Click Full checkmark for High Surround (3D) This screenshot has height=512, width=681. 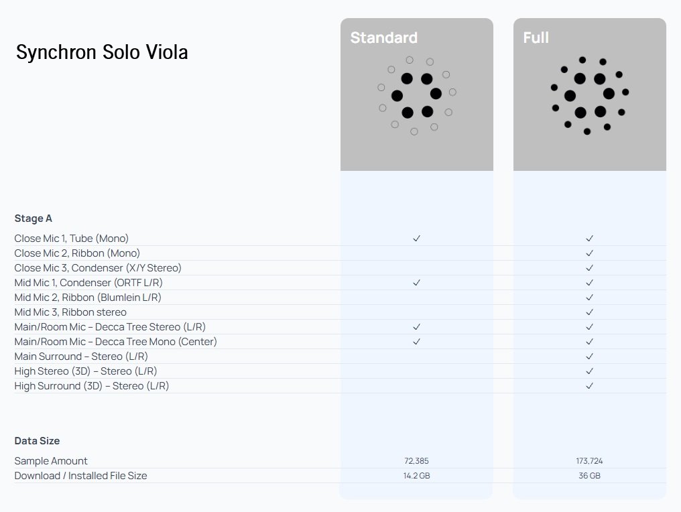click(x=590, y=386)
